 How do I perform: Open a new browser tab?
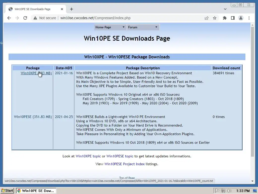pyautogui.click(x=71, y=9)
